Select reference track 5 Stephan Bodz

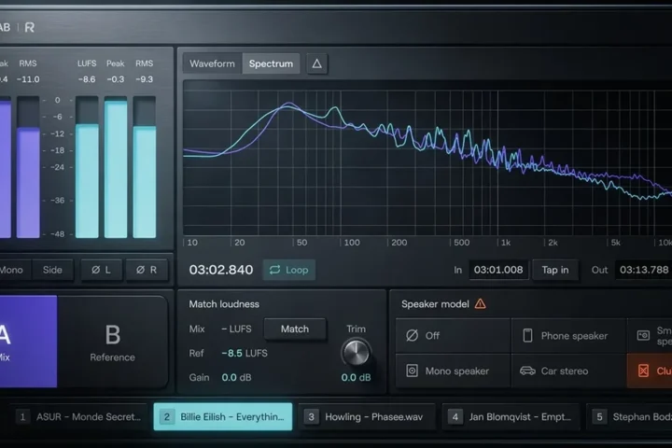630,416
